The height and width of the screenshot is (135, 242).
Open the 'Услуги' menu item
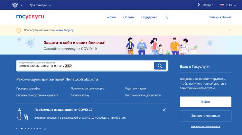111,17
